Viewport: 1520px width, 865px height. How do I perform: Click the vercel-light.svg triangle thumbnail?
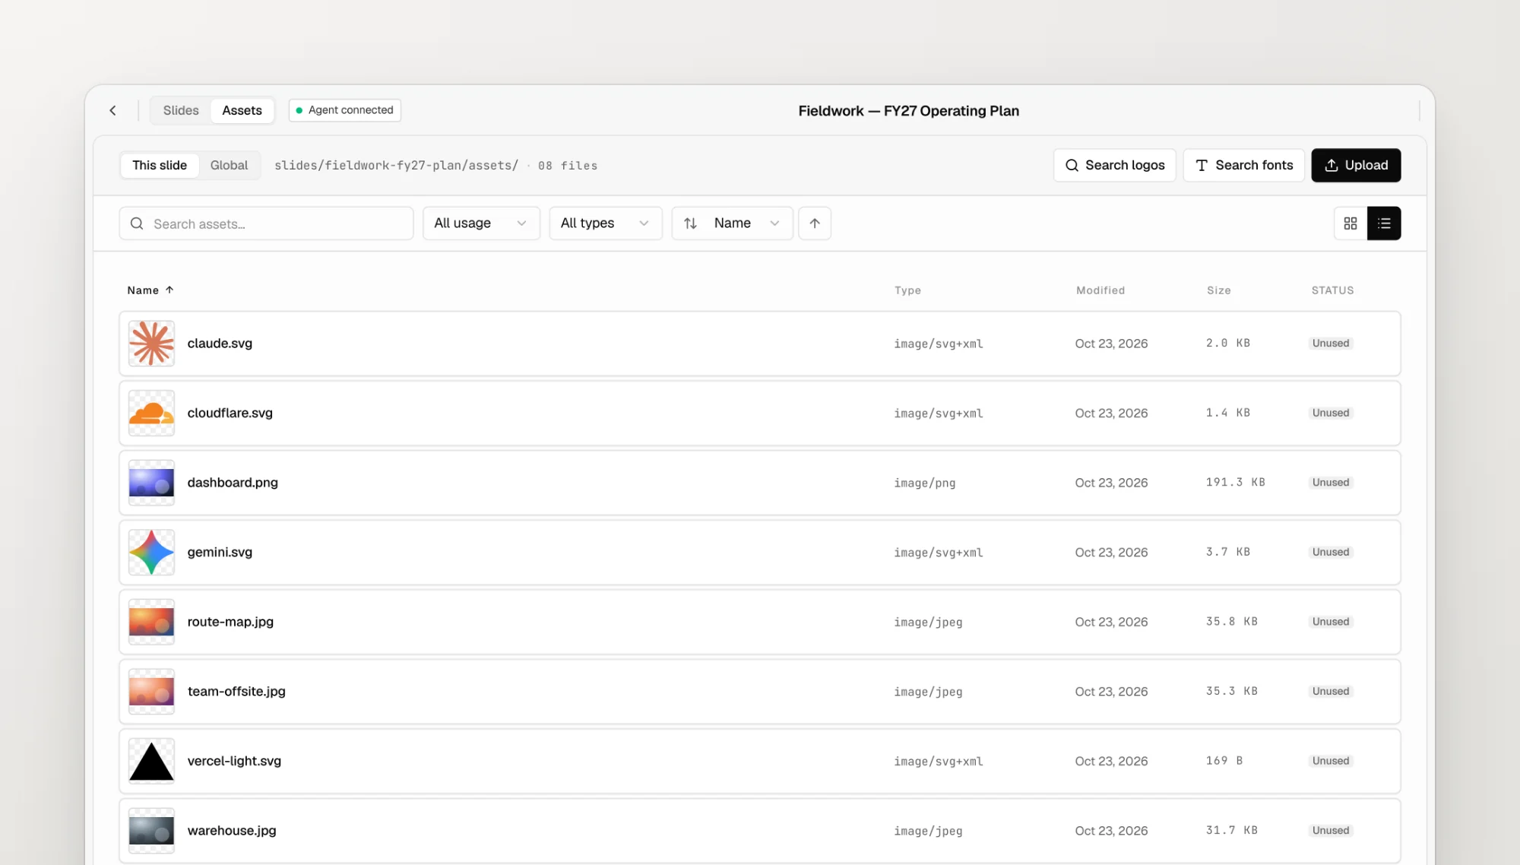(151, 762)
